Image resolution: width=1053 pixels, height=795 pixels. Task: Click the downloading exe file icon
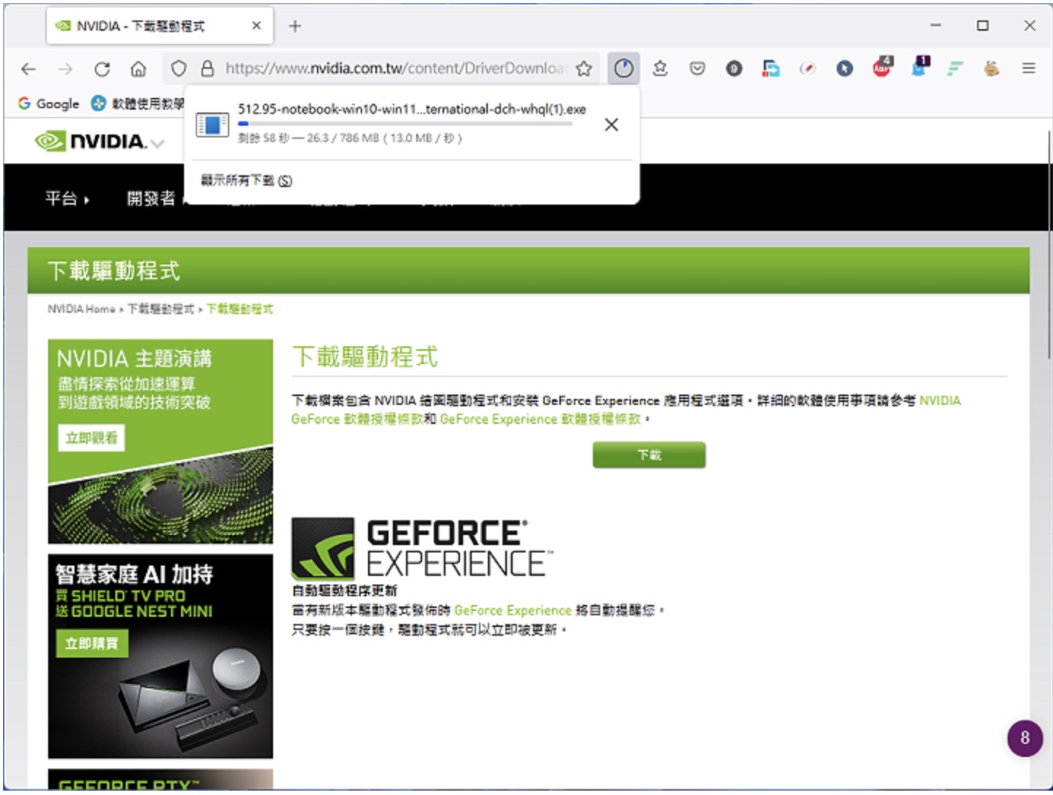(212, 125)
